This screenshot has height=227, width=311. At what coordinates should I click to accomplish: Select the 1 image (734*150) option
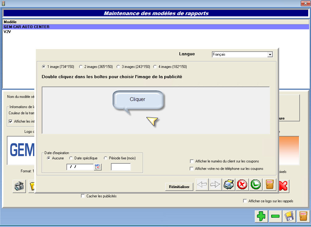coord(58,67)
